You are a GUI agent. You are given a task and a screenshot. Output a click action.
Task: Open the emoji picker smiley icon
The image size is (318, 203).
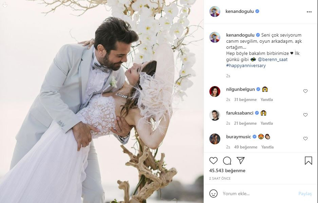click(213, 194)
